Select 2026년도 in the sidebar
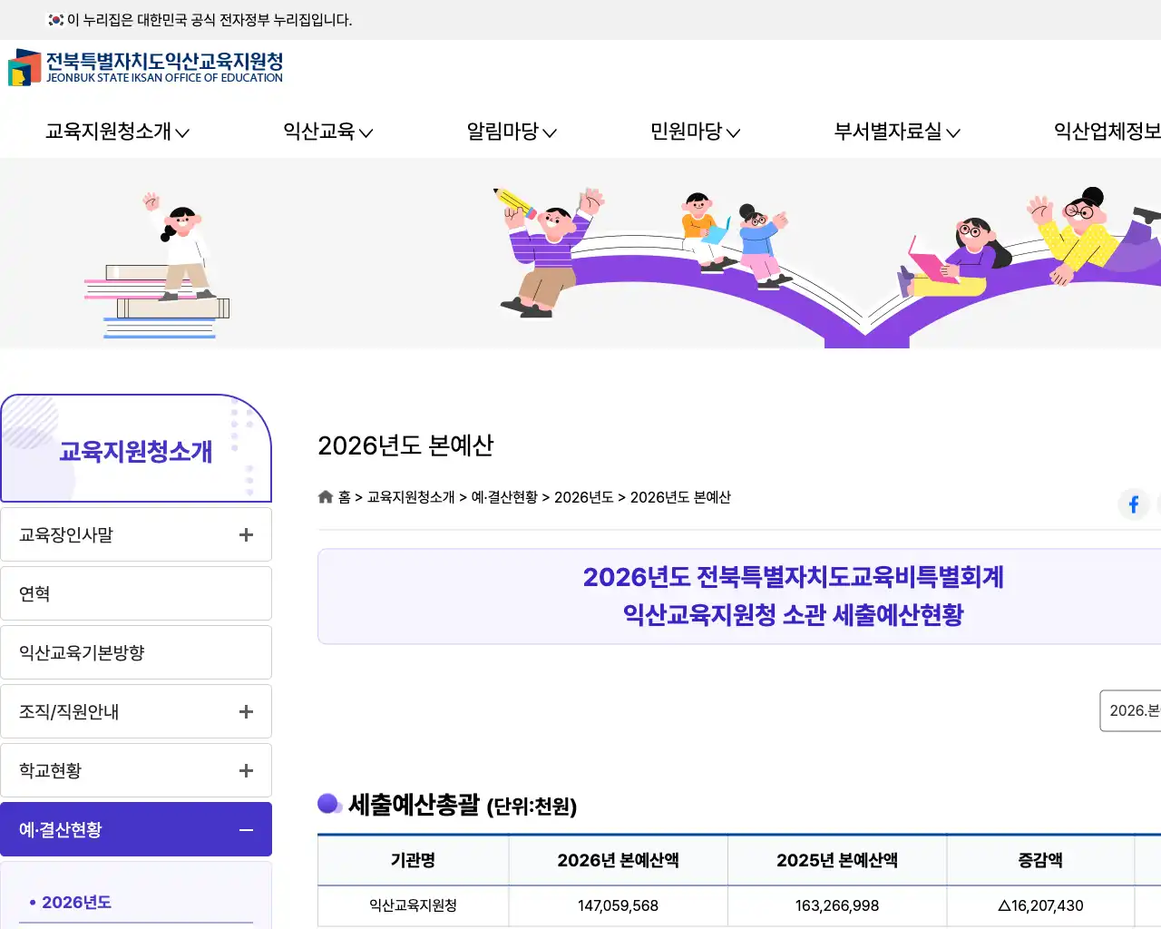Screen dimensions: 1161x929 (77, 902)
